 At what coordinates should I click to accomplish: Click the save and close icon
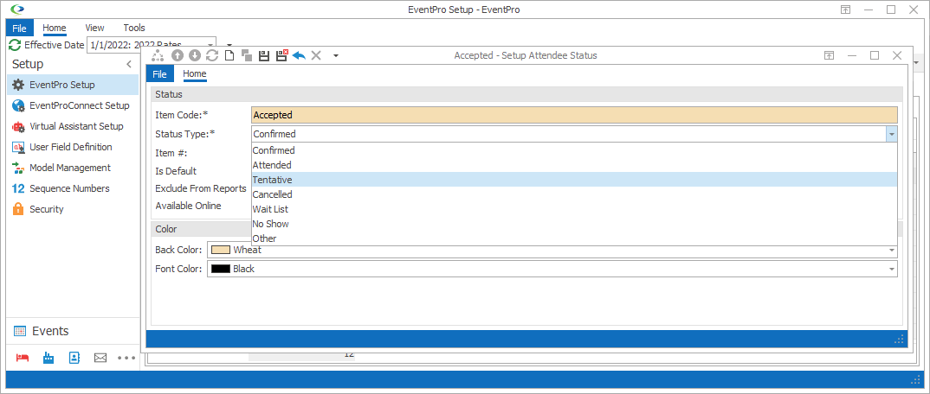[281, 55]
